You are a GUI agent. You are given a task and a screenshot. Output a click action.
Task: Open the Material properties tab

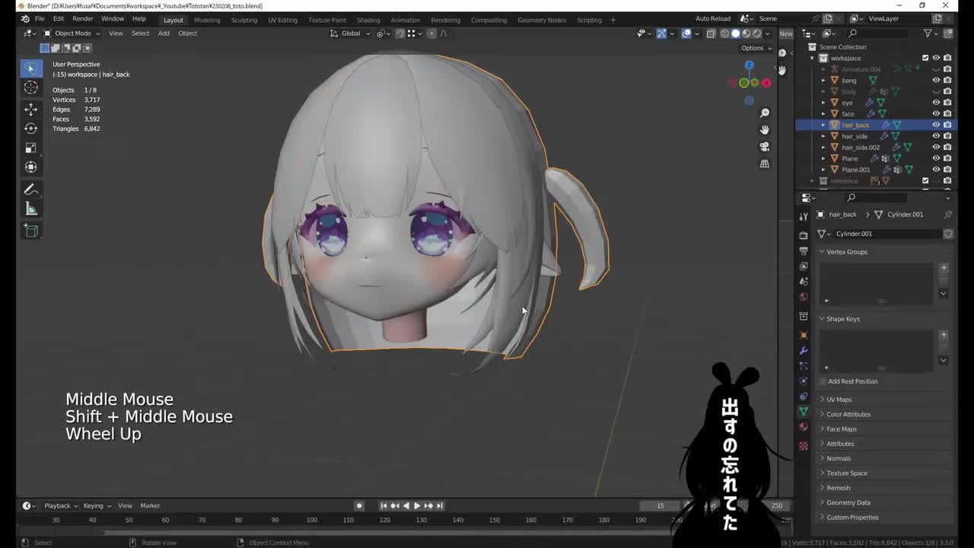[x=804, y=426]
